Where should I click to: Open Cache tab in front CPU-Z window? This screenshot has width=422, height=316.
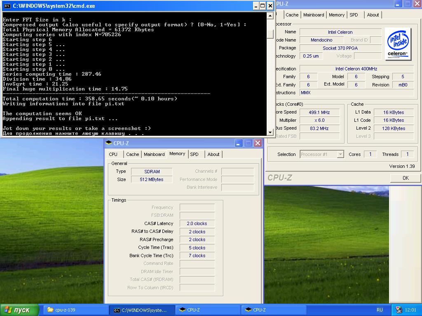[x=132, y=154]
